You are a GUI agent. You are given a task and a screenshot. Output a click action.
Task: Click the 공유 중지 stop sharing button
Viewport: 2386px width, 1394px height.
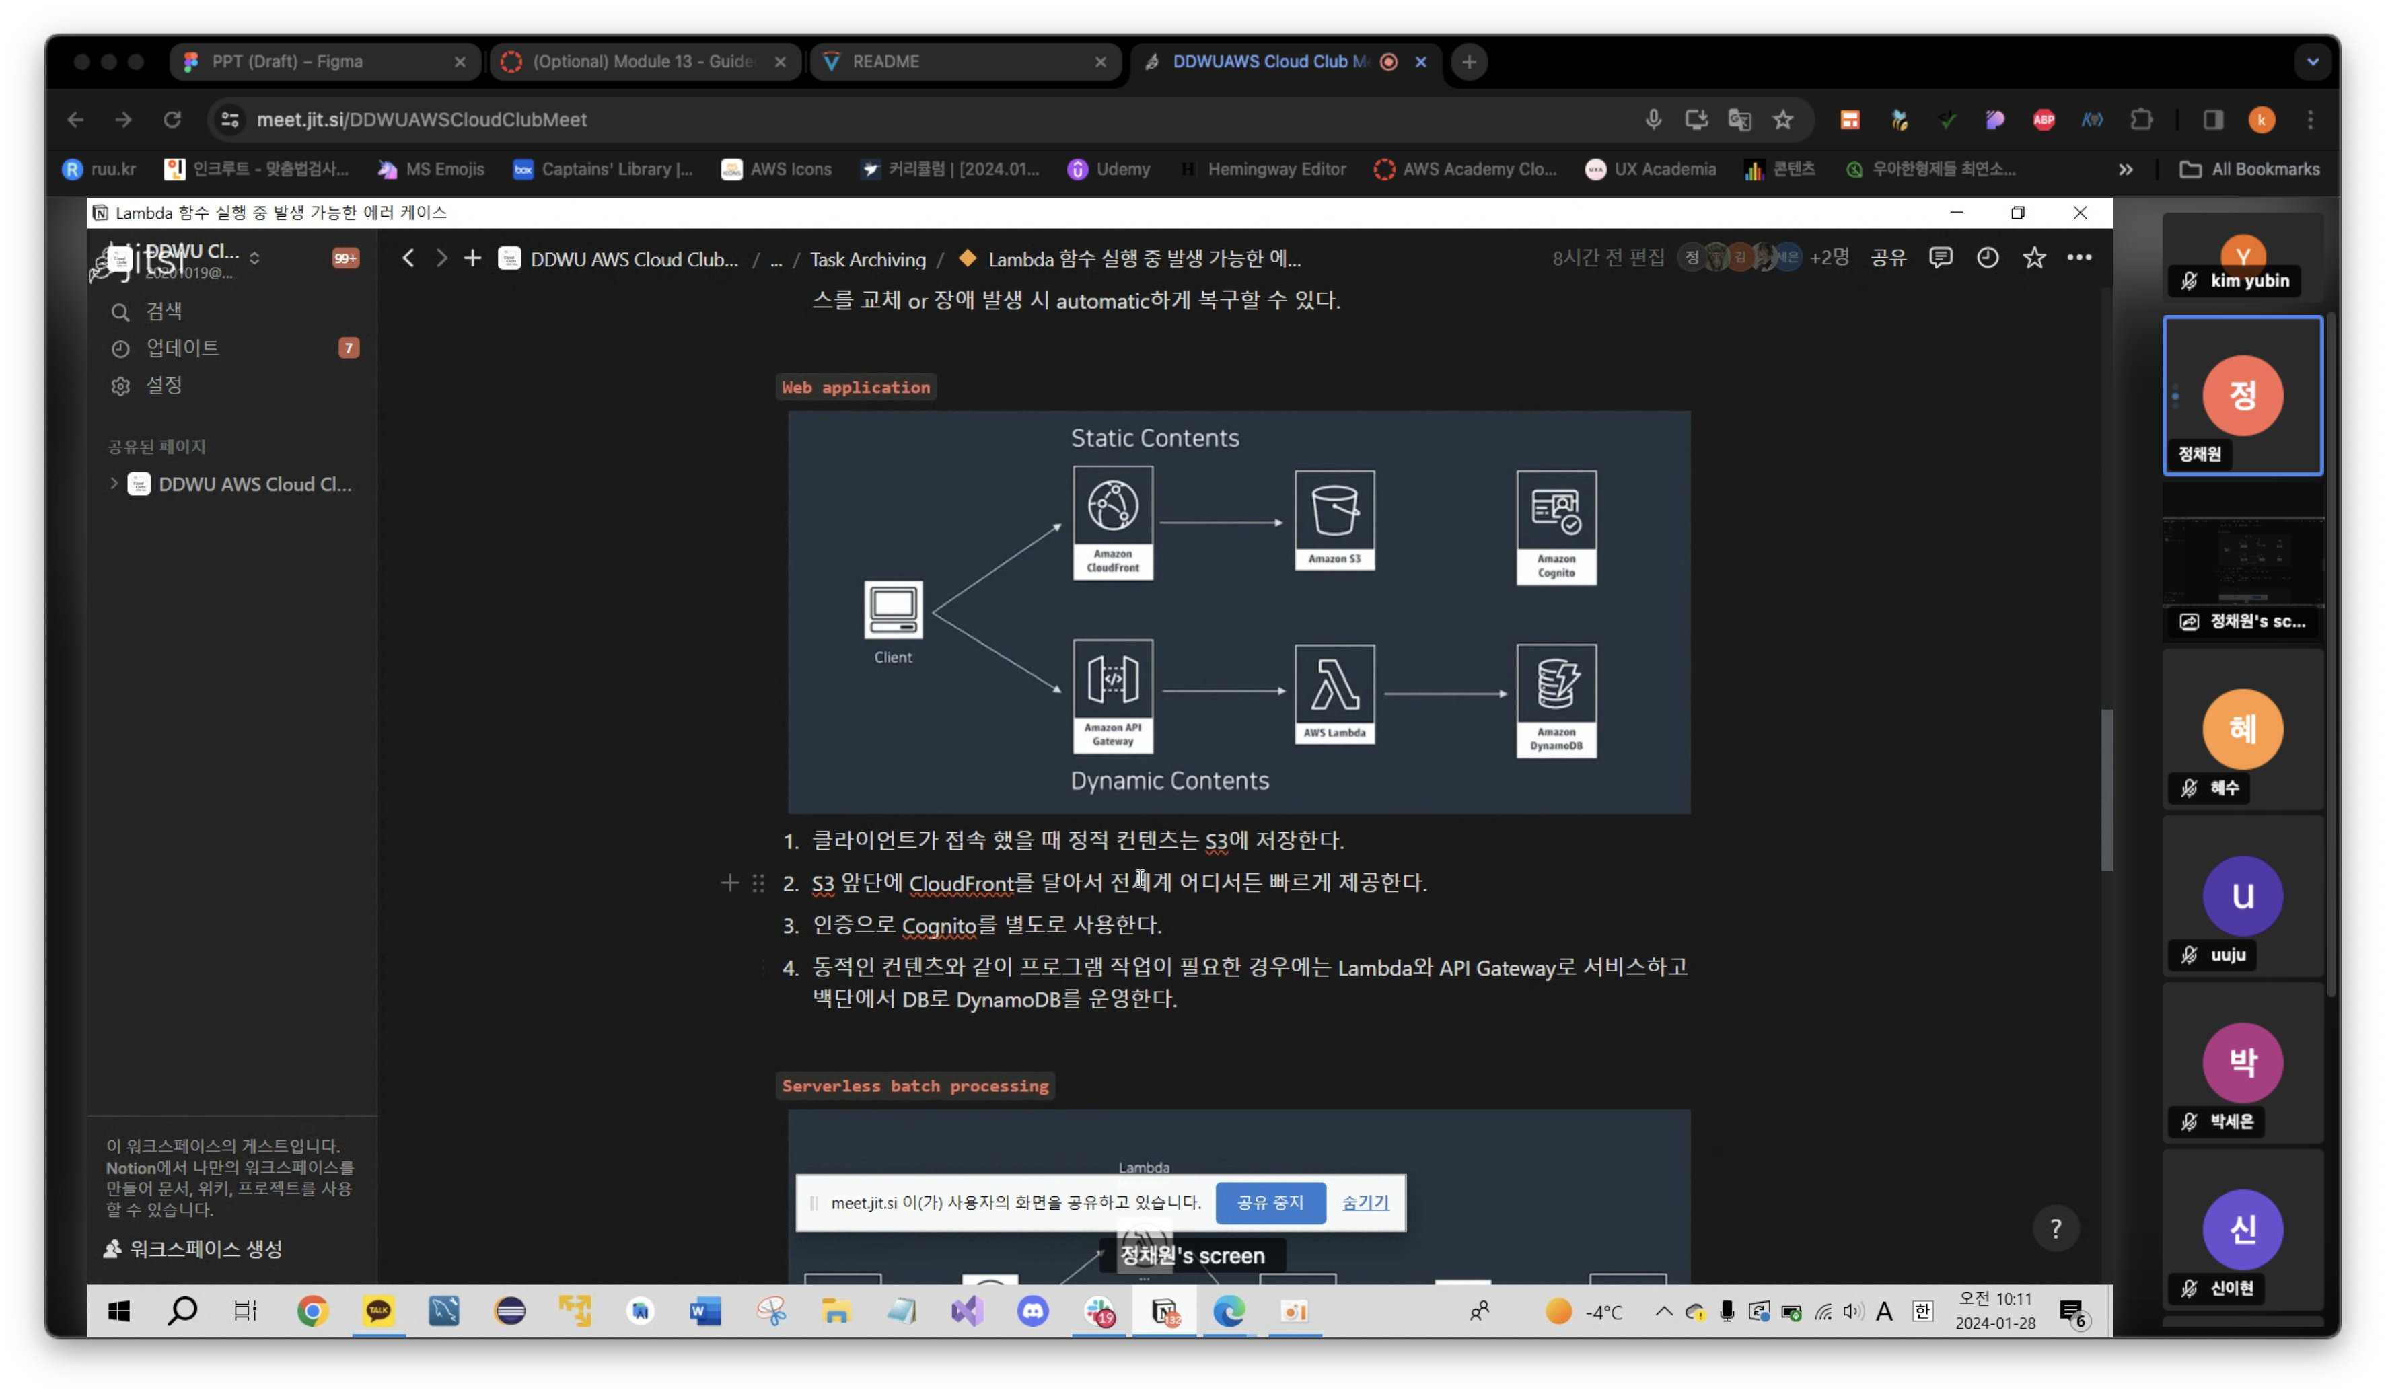point(1270,1203)
